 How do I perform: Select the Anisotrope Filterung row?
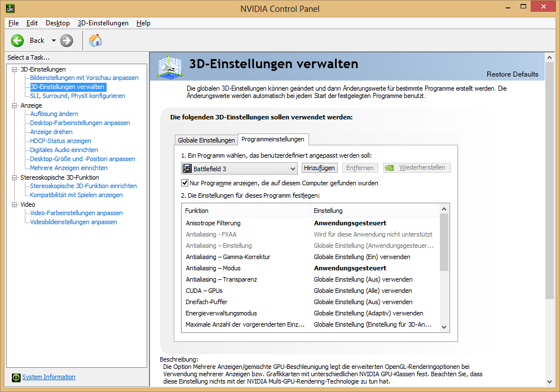click(310, 223)
